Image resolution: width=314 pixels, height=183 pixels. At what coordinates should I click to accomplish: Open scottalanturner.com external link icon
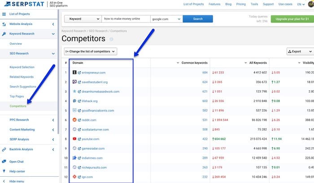coord(79,130)
